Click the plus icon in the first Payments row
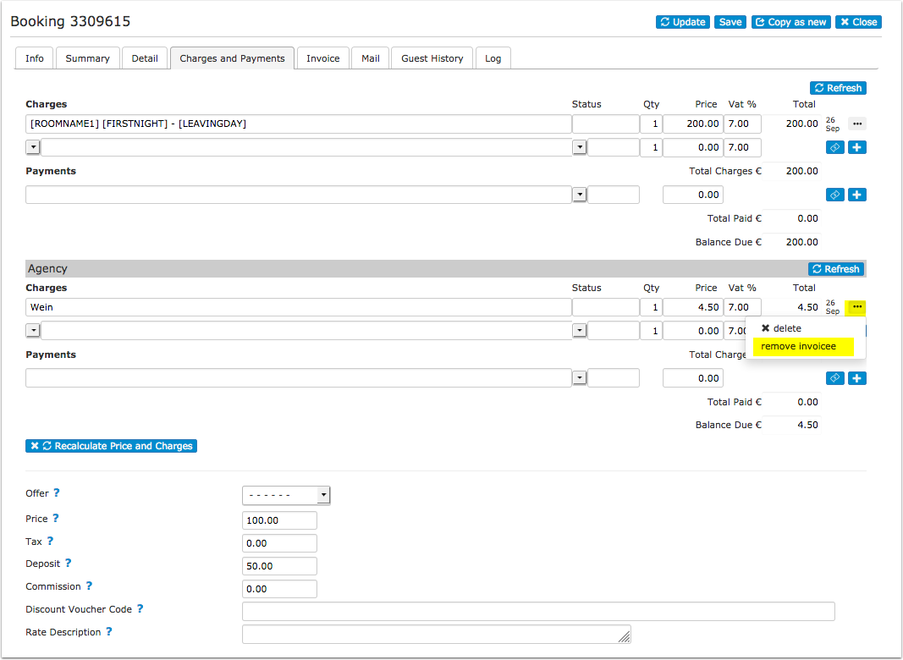 point(857,195)
